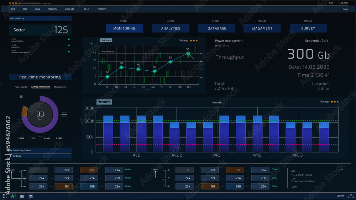The width and height of the screenshot is (356, 200).
Task: Open the SIMULATE menu
Action: pos(69,9)
